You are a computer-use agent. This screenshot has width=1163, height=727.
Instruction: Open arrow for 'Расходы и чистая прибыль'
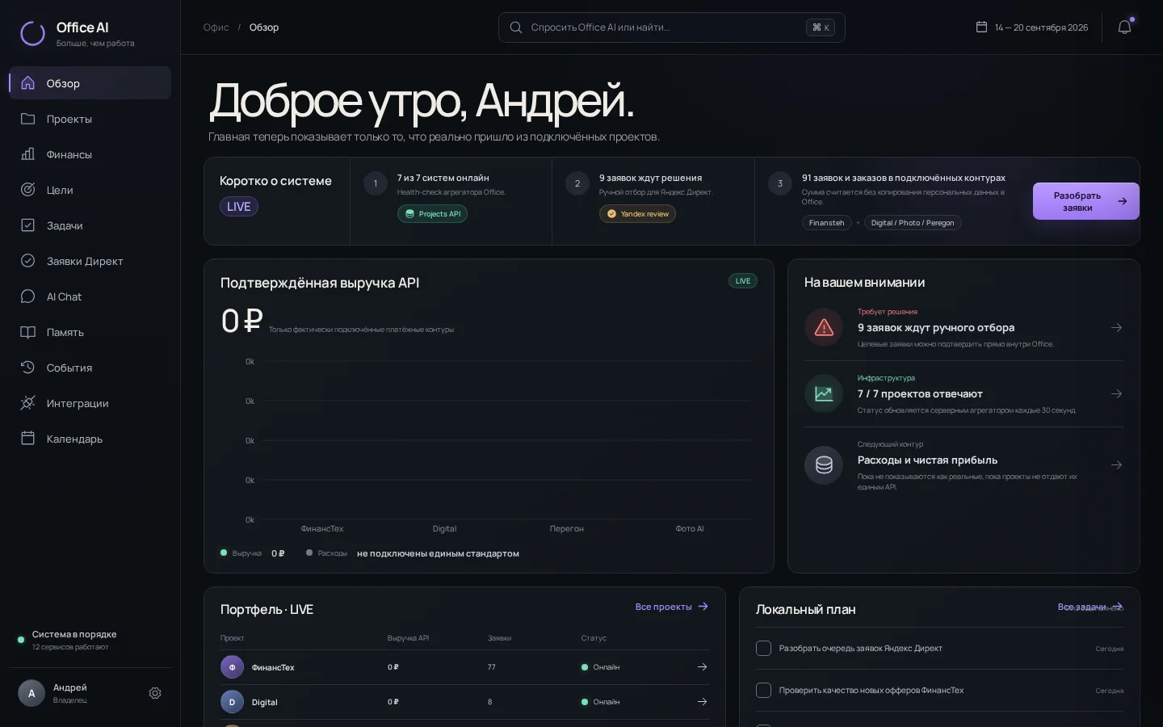coord(1116,464)
